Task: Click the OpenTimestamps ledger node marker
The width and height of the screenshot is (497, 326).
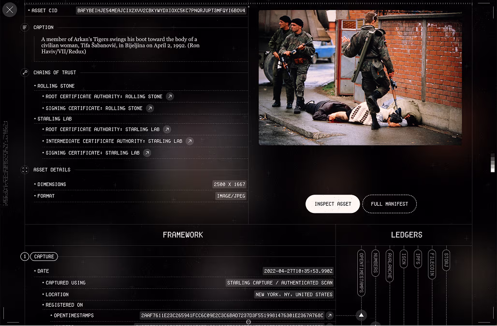Action: (x=361, y=315)
